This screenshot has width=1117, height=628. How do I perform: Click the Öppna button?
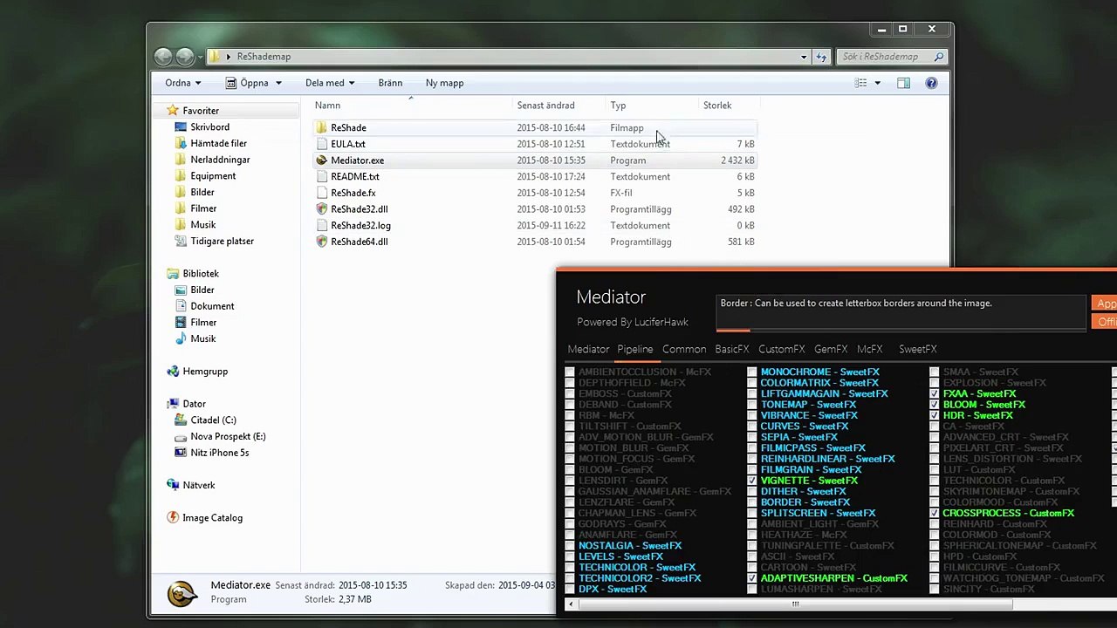[x=254, y=83]
